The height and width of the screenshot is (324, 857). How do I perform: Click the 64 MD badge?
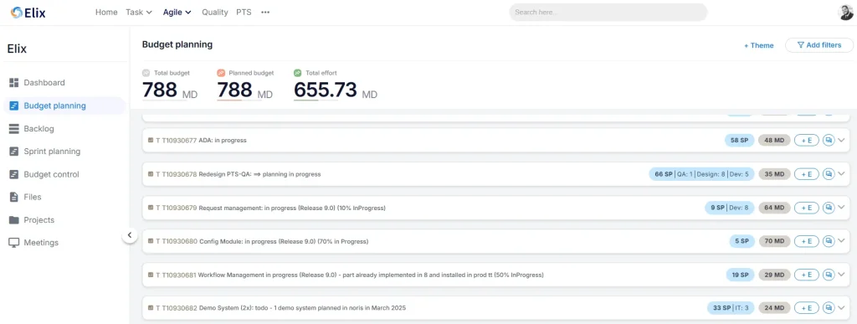[774, 208]
